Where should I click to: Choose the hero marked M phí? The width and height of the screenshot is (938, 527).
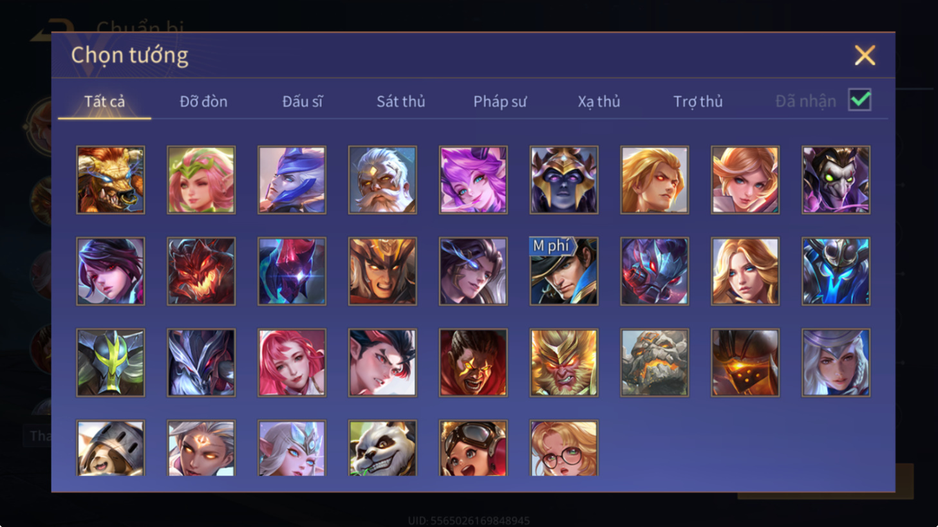[x=564, y=271]
